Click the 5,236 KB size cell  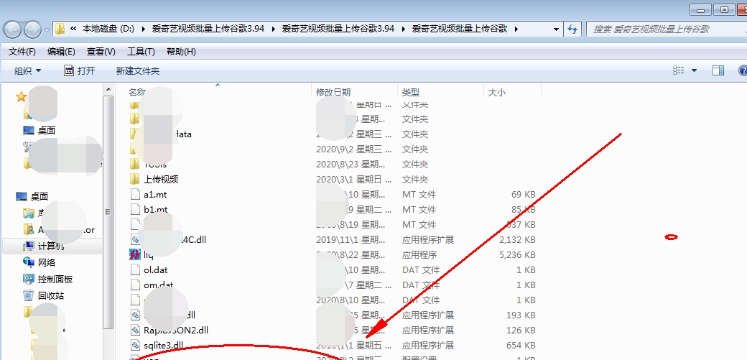pos(517,254)
